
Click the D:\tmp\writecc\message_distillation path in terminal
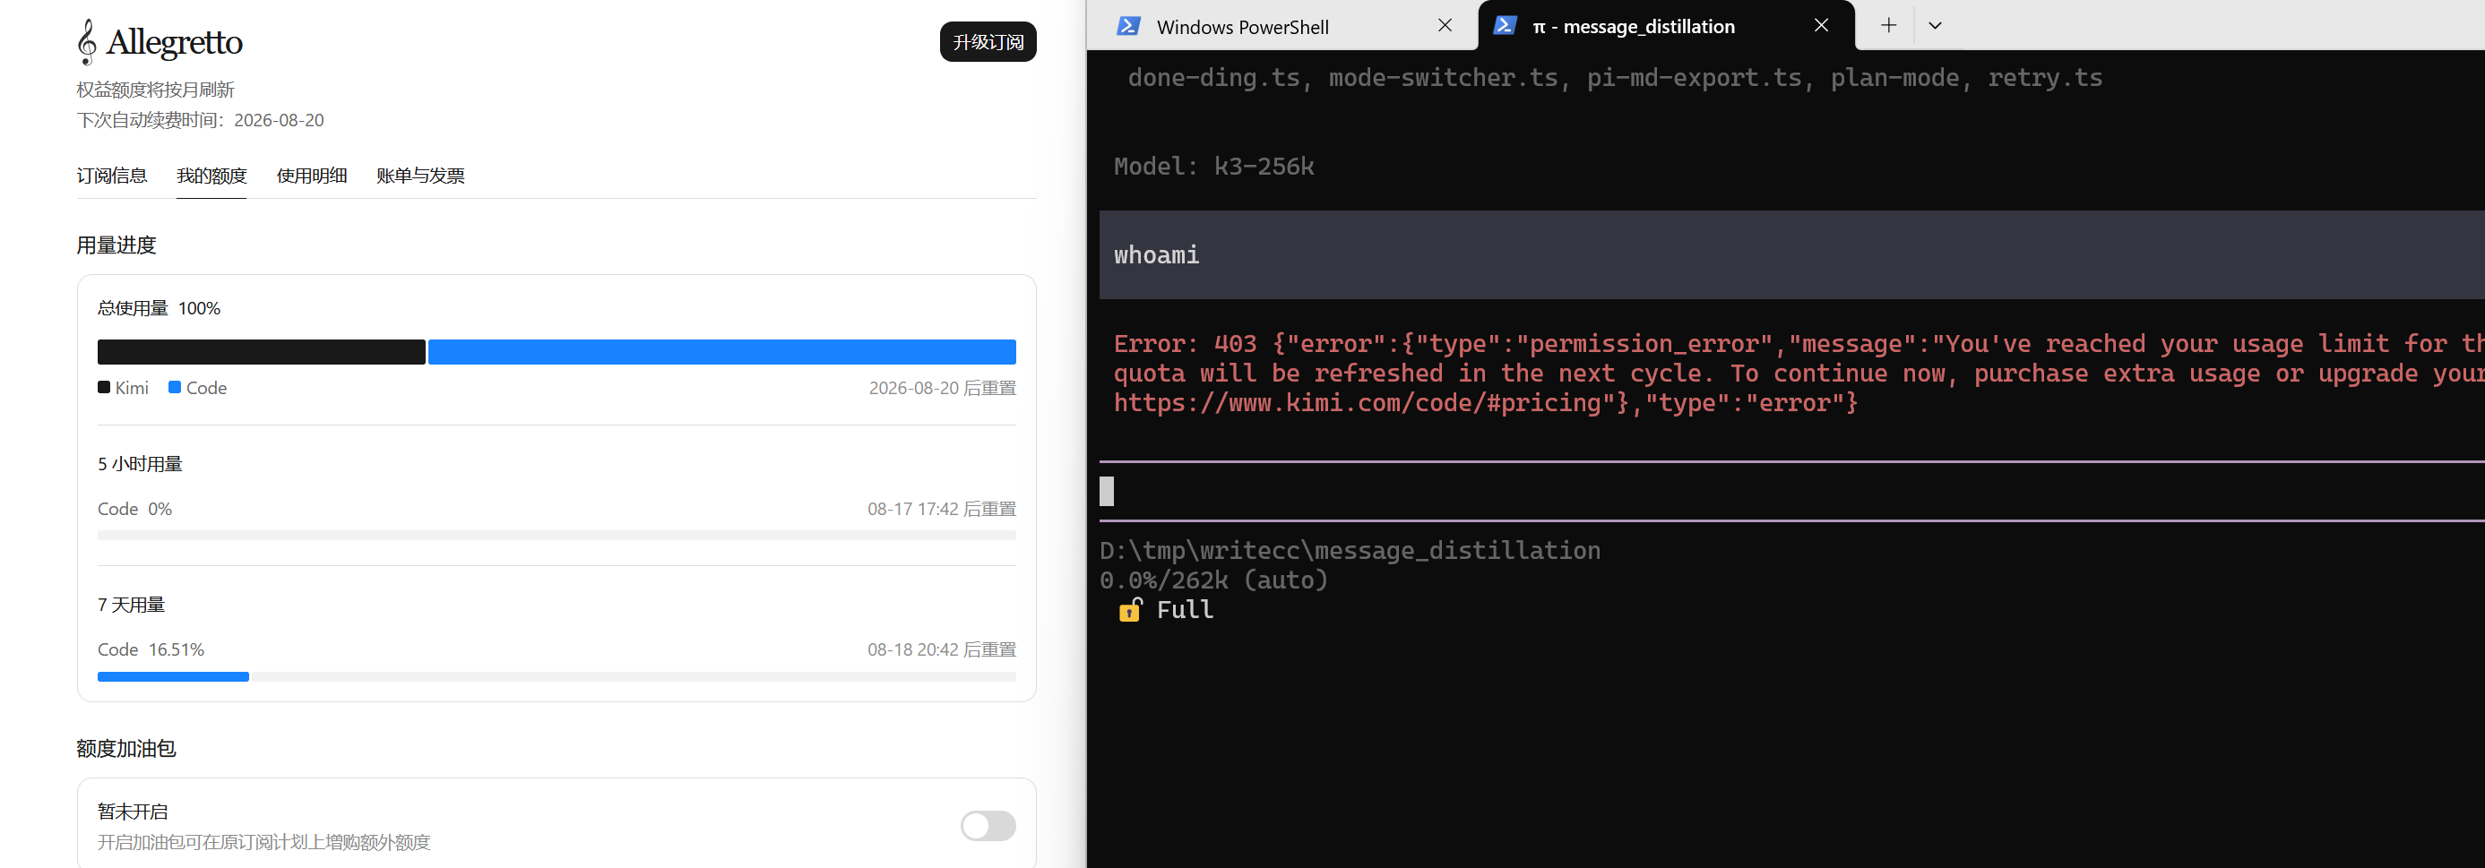coord(1350,551)
